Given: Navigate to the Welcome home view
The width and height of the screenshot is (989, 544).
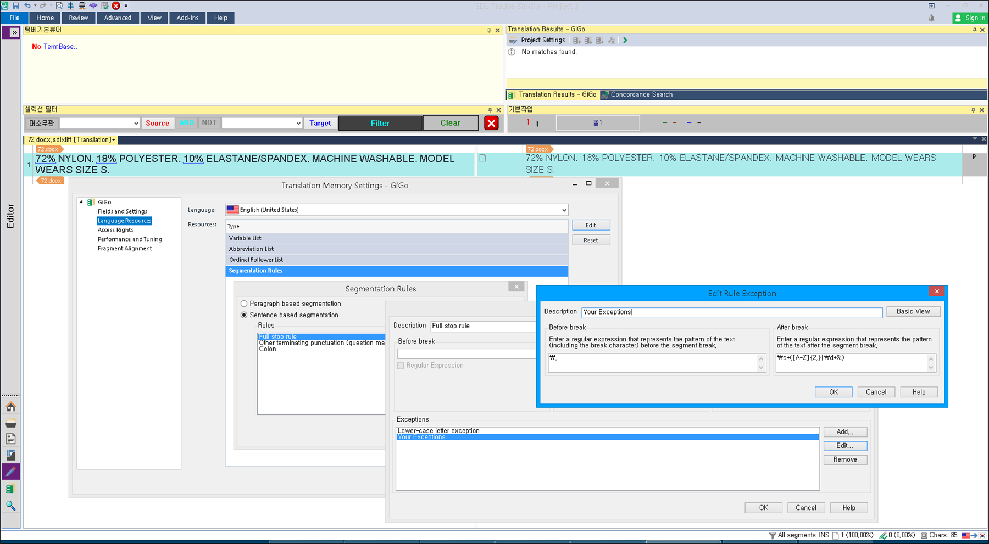Looking at the screenshot, I should tap(11, 406).
